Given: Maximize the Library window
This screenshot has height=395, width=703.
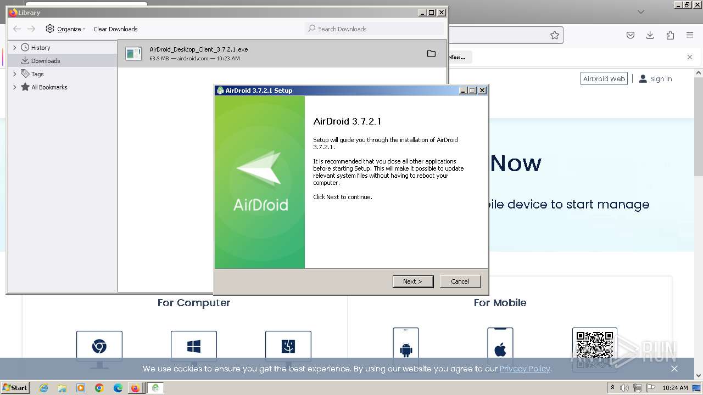Looking at the screenshot, I should [432, 12].
